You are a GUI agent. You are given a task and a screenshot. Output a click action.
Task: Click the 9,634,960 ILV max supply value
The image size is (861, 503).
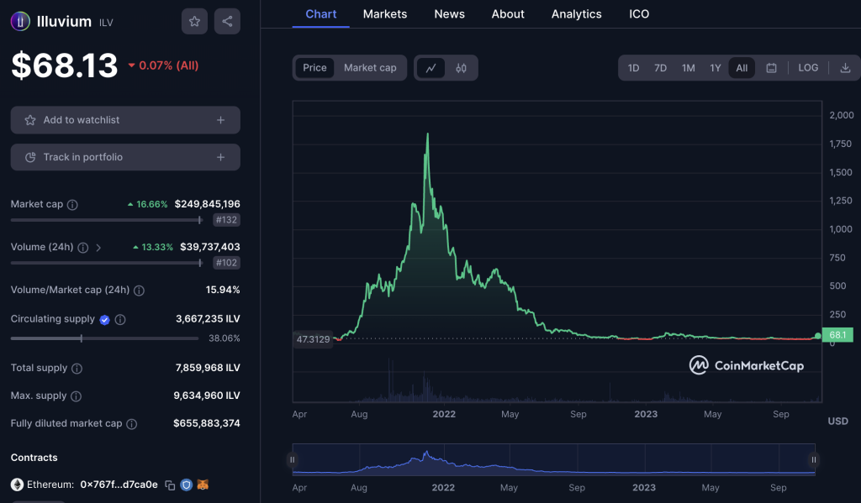(x=207, y=396)
